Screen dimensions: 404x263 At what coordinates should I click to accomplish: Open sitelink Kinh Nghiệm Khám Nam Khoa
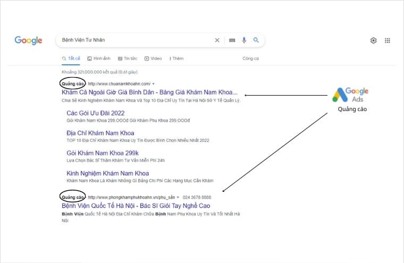108,173
